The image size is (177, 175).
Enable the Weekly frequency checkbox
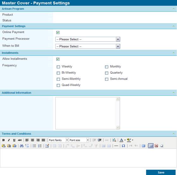coord(58,67)
